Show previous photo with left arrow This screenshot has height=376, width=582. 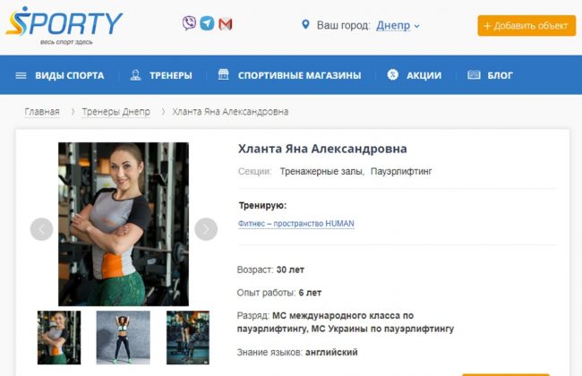41,229
